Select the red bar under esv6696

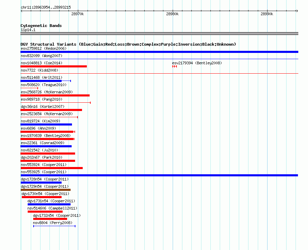pyautogui.click(x=47, y=132)
